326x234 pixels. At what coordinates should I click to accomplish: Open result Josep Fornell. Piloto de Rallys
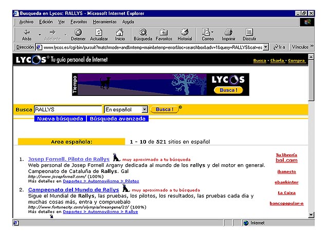pyautogui.click(x=69, y=159)
